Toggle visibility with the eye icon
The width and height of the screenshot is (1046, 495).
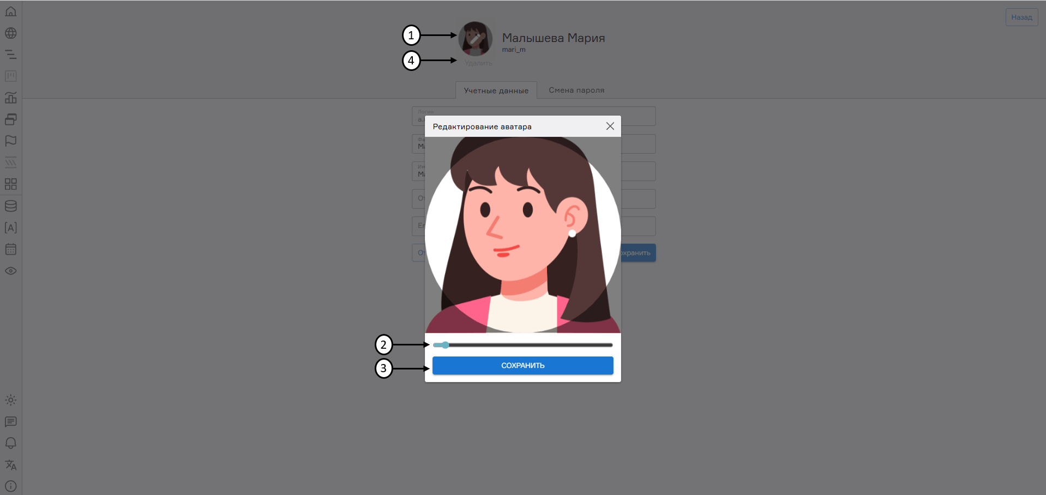(11, 271)
